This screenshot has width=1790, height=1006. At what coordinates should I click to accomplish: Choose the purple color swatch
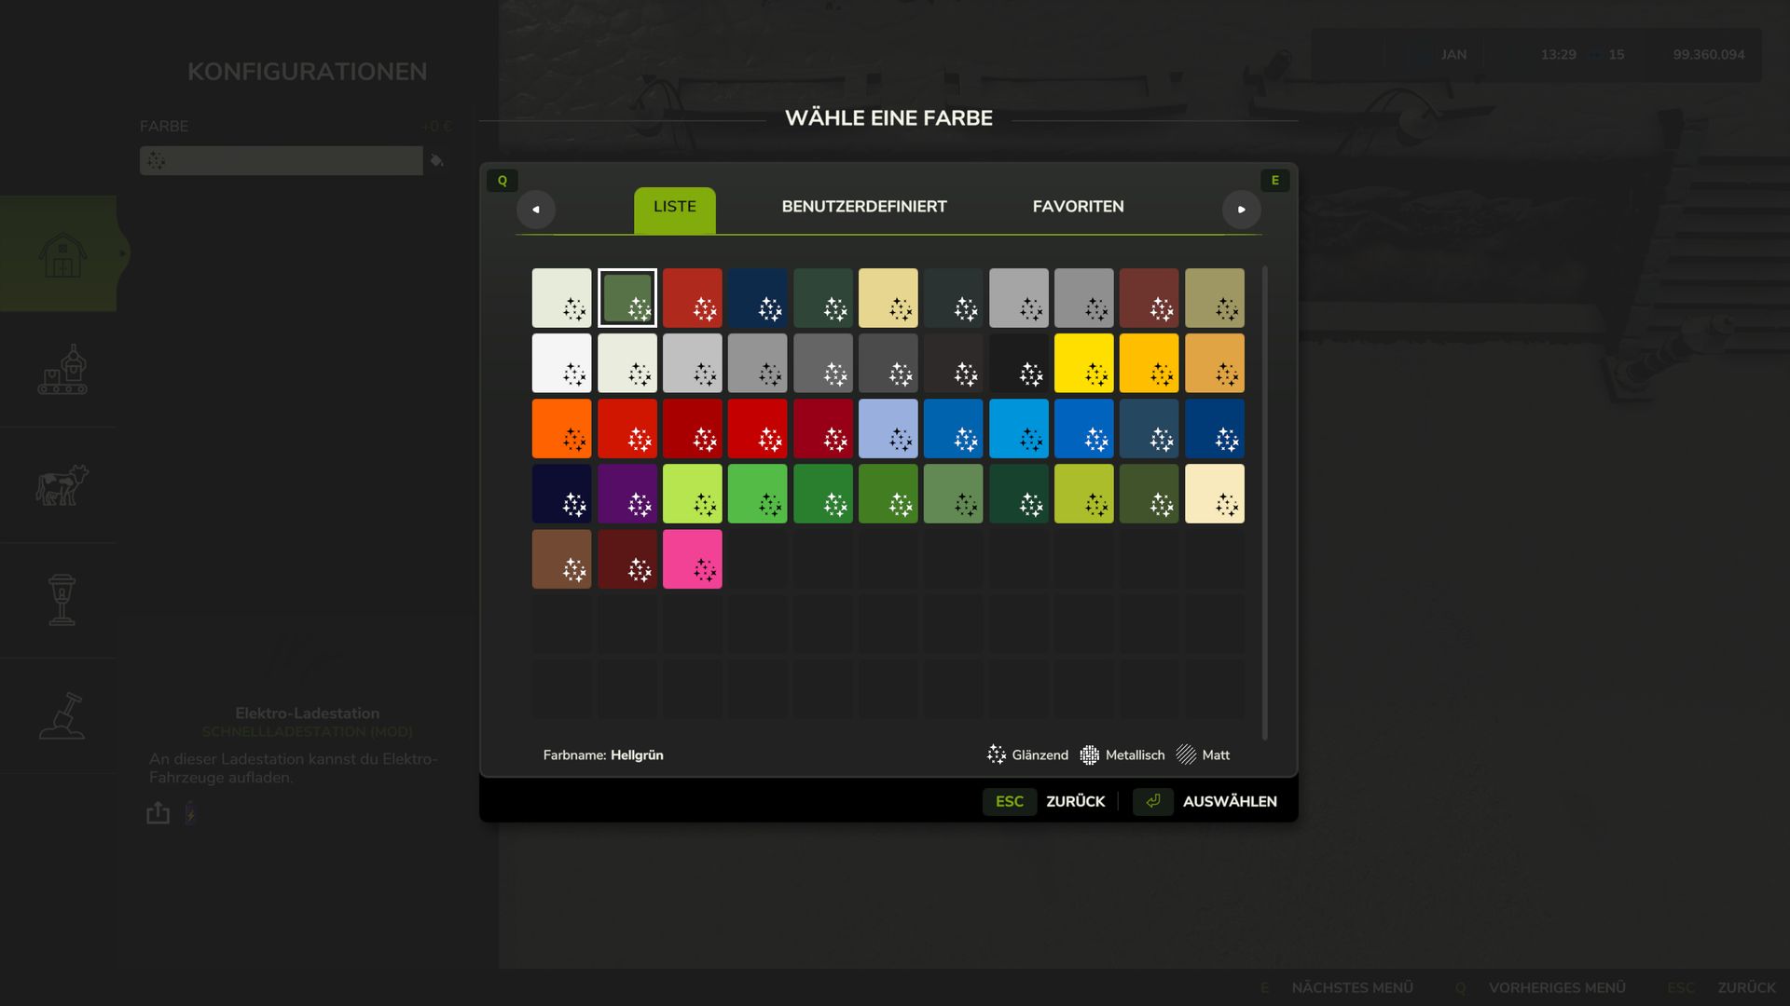tap(627, 494)
